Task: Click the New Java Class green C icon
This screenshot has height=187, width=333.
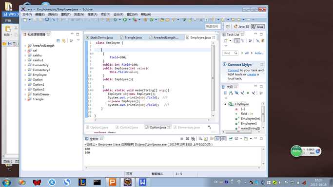Action: coord(152,19)
